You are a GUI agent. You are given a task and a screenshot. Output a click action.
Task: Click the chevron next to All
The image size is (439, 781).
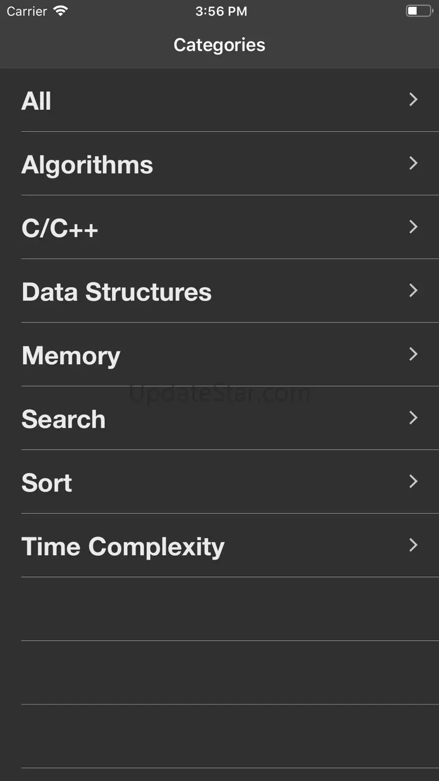(x=413, y=100)
